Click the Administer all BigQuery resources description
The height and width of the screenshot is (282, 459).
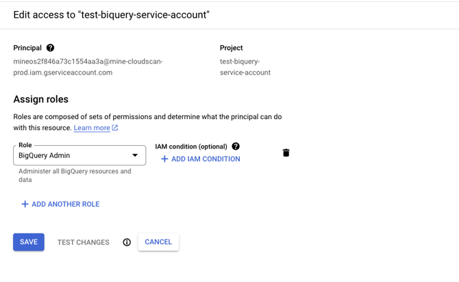point(75,175)
